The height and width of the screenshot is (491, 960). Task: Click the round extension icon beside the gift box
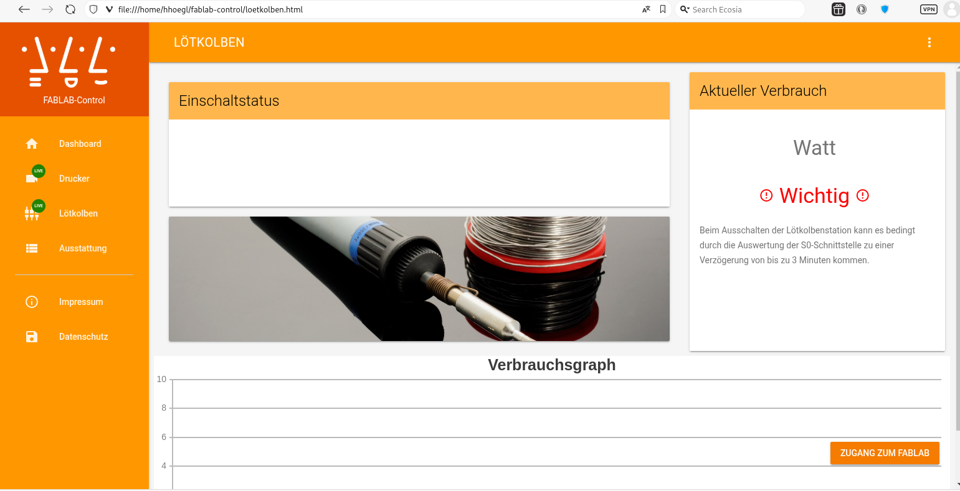pos(862,9)
